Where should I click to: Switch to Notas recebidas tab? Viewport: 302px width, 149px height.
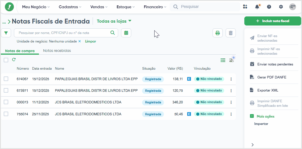(57, 51)
